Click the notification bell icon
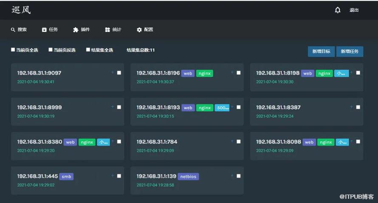 pyautogui.click(x=338, y=10)
